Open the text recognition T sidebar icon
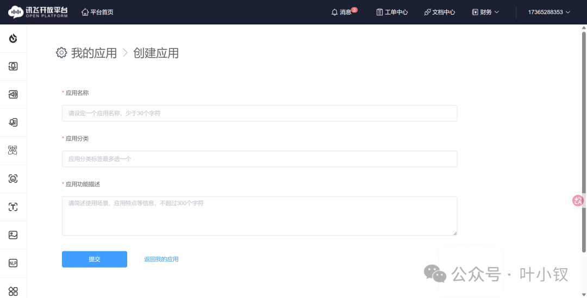The image size is (587, 298). click(13, 207)
